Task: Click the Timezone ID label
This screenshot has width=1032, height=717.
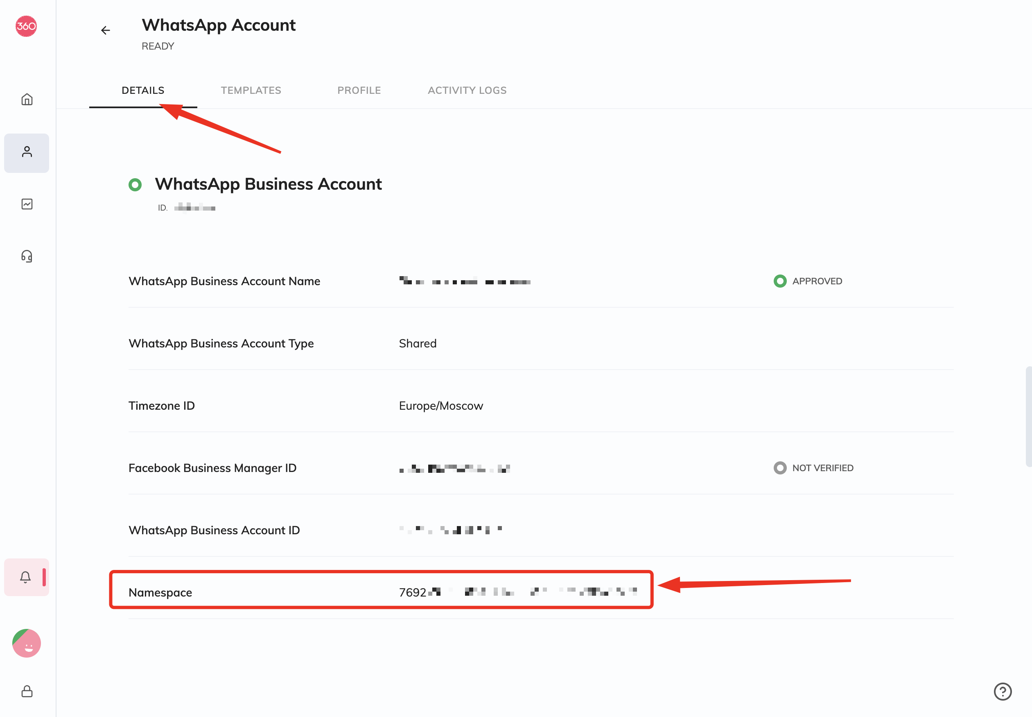Action: (x=162, y=406)
